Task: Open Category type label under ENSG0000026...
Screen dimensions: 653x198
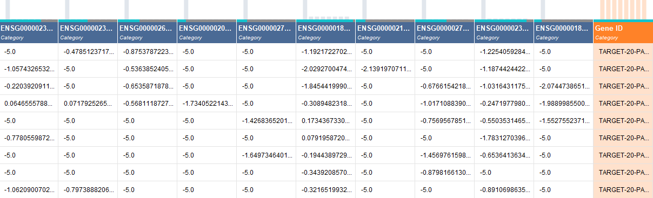Action: 131,38
